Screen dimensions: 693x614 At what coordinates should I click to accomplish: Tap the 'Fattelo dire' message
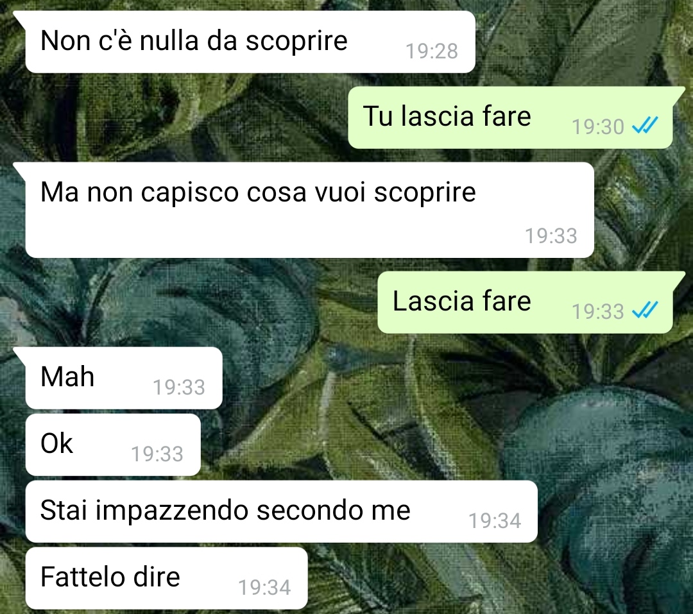pos(167,578)
